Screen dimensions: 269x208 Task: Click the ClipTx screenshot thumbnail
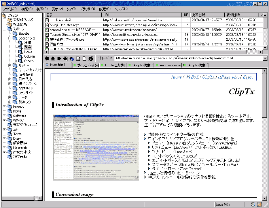96,147
